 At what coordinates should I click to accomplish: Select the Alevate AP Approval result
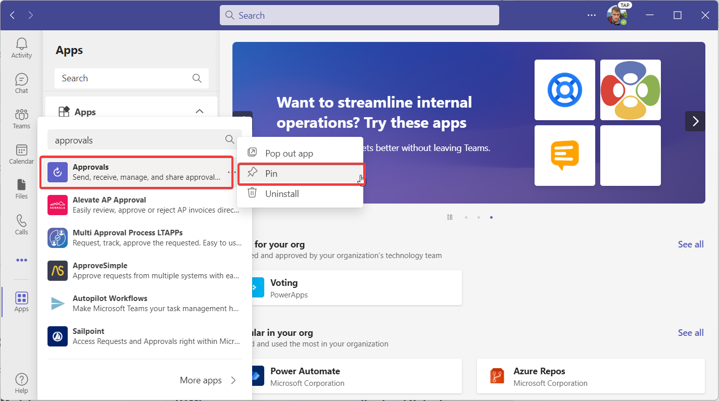145,205
